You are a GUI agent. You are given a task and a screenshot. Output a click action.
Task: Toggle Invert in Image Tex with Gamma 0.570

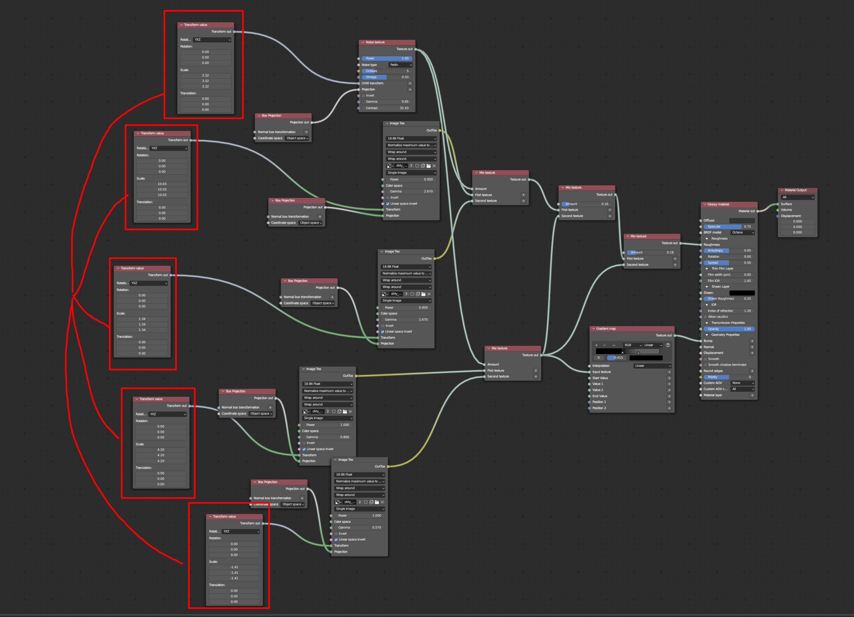336,534
